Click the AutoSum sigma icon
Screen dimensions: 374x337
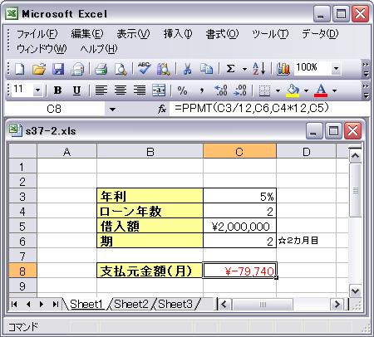pyautogui.click(x=231, y=69)
